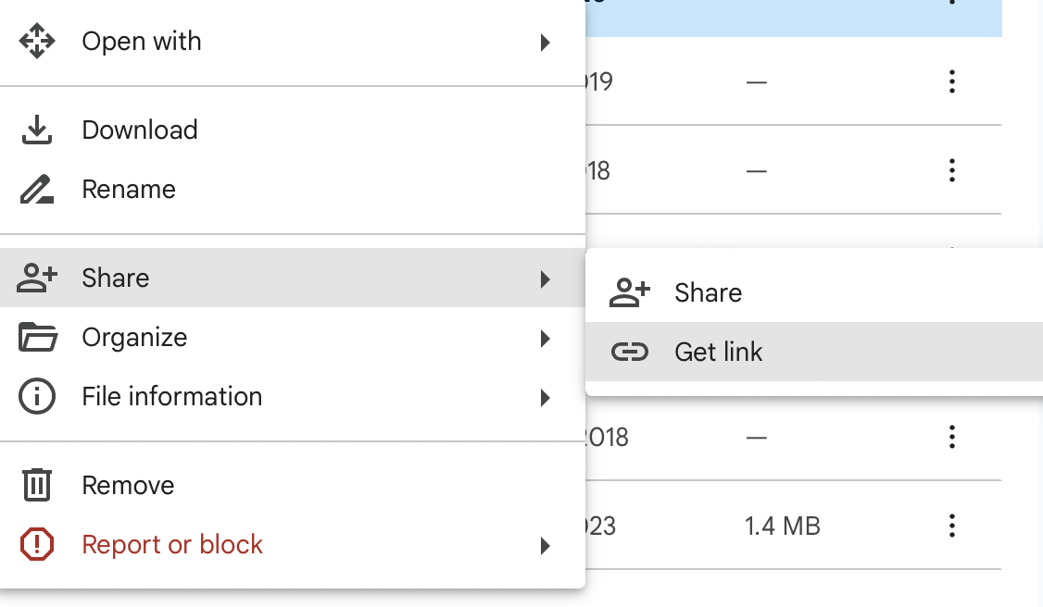Expand the Report or block submenu arrow
The image size is (1043, 607).
pos(545,545)
